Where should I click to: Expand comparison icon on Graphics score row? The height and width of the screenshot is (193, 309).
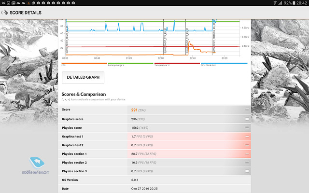click(247, 119)
